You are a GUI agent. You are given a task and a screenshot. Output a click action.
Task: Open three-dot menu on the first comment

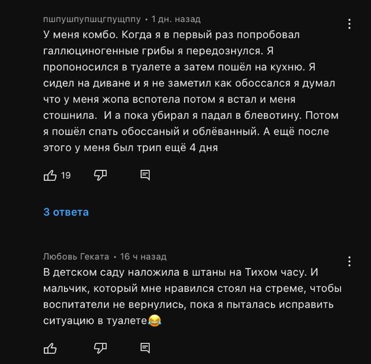click(349, 24)
